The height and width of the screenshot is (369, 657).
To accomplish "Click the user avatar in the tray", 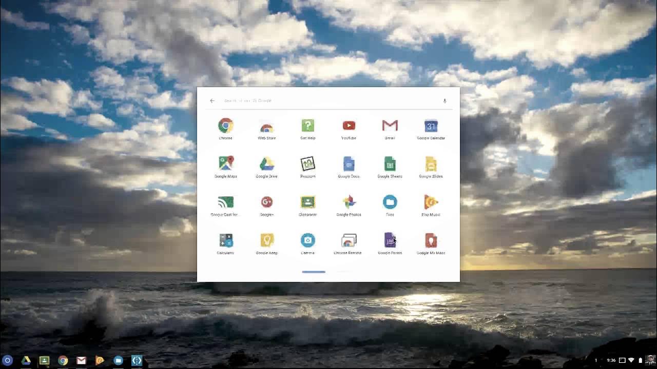I will point(650,360).
